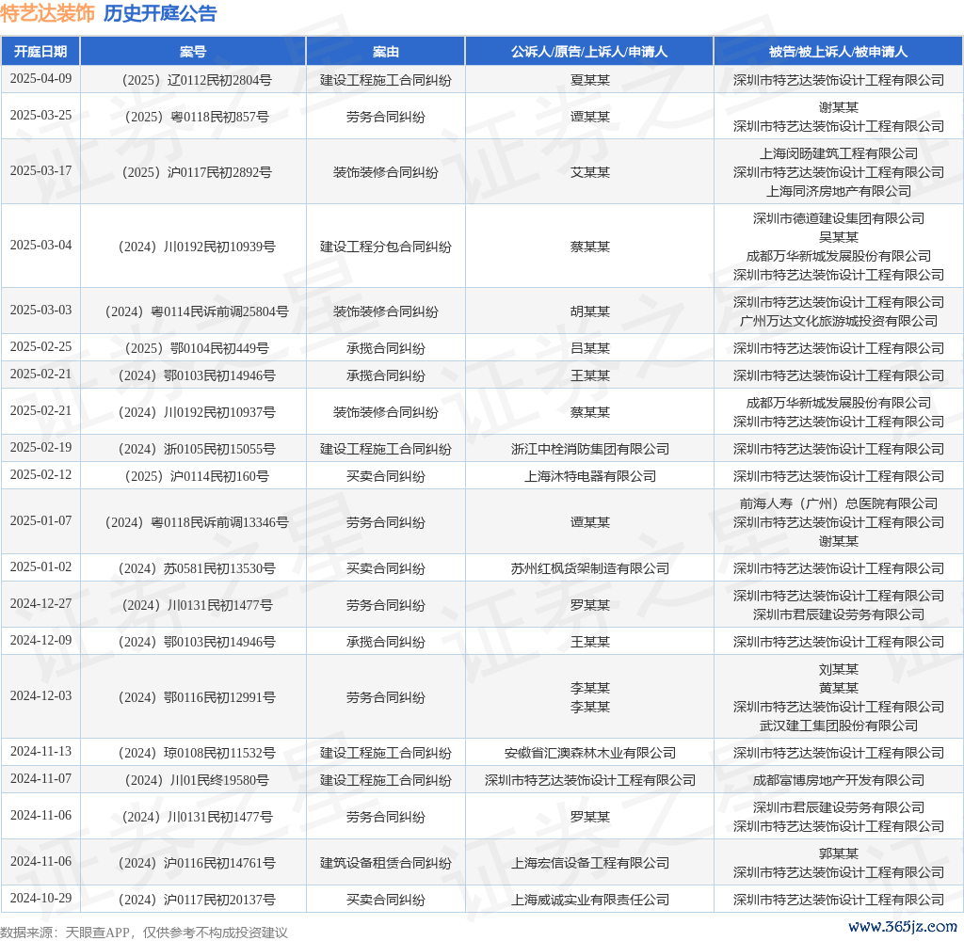Select plaintiff 上海沐特电器有限公司

[589, 476]
